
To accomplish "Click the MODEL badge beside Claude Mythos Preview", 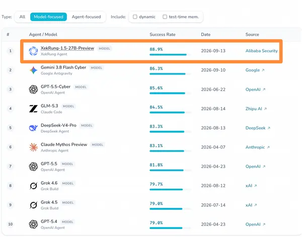I will [98, 145].
